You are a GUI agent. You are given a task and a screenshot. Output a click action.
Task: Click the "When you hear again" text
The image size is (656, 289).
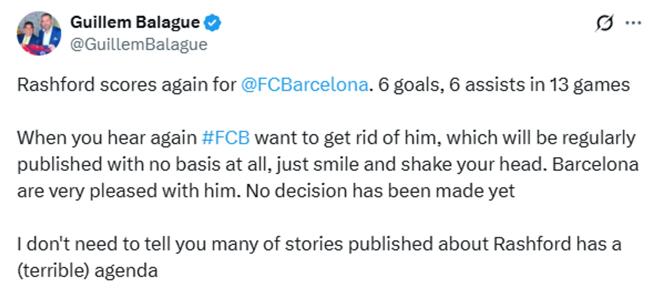pyautogui.click(x=107, y=137)
